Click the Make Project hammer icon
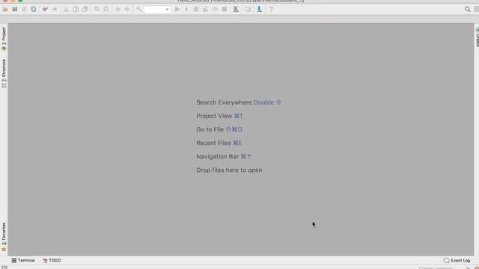 click(139, 10)
